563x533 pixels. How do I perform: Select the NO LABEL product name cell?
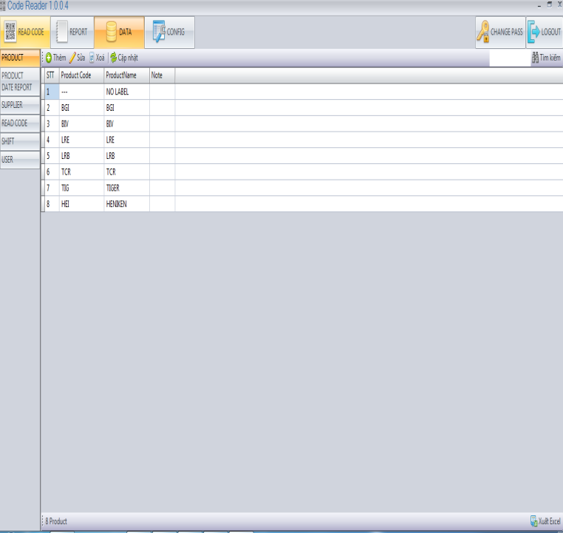click(x=127, y=92)
